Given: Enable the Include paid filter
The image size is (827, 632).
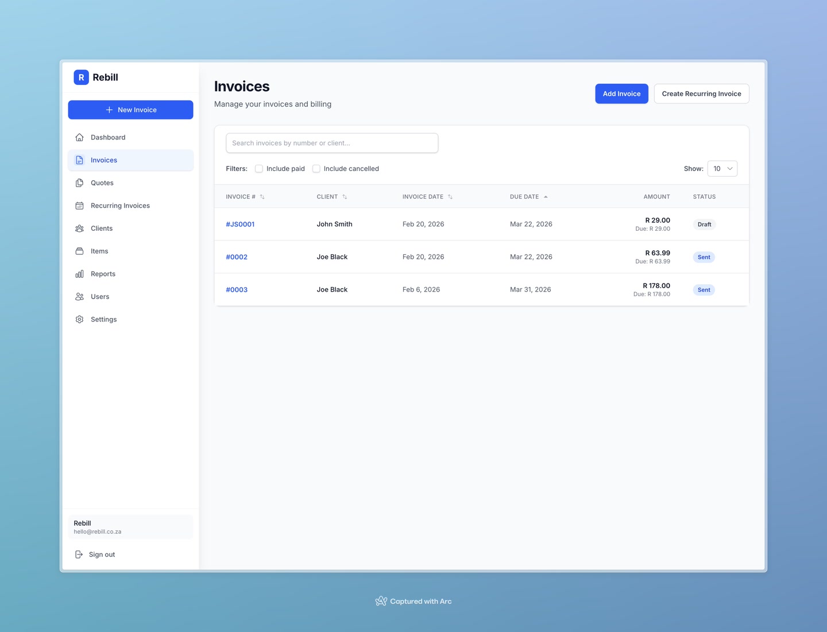Looking at the screenshot, I should pos(259,168).
